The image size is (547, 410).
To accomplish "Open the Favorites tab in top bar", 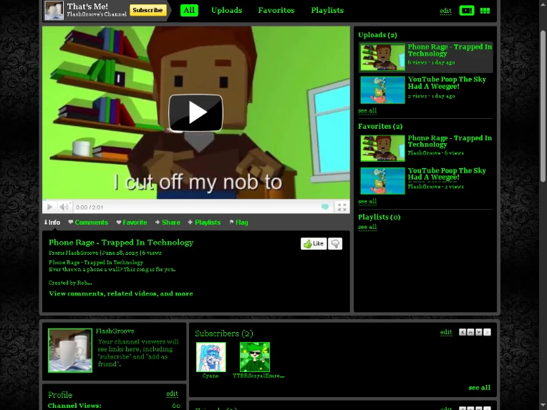I will [x=276, y=11].
